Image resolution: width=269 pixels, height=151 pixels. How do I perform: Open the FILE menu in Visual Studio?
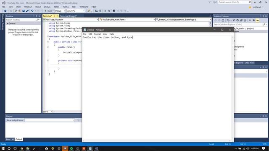(4, 7)
